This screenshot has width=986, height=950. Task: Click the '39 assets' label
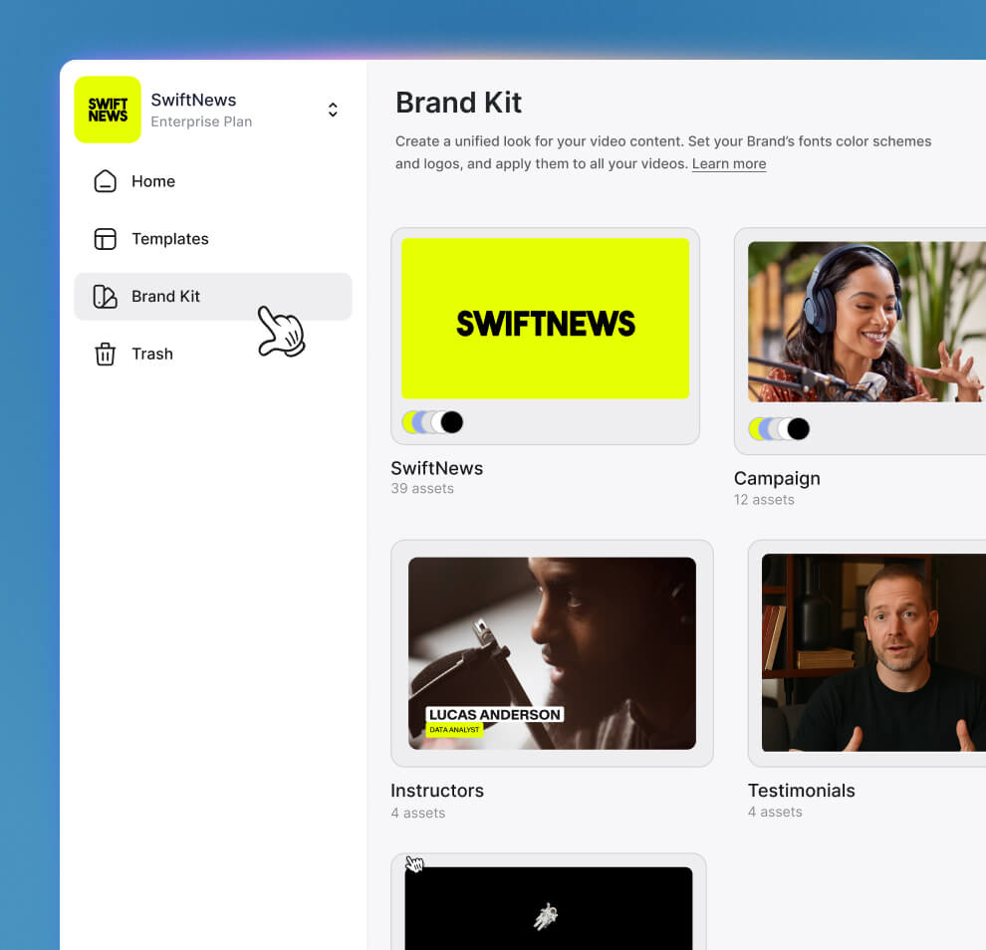422,489
